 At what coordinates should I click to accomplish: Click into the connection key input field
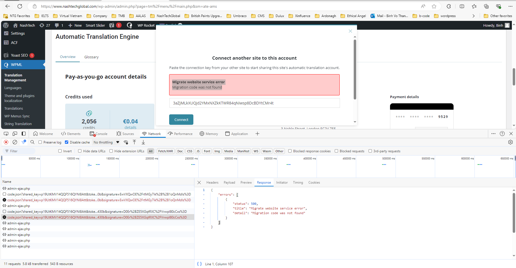pyautogui.click(x=254, y=103)
